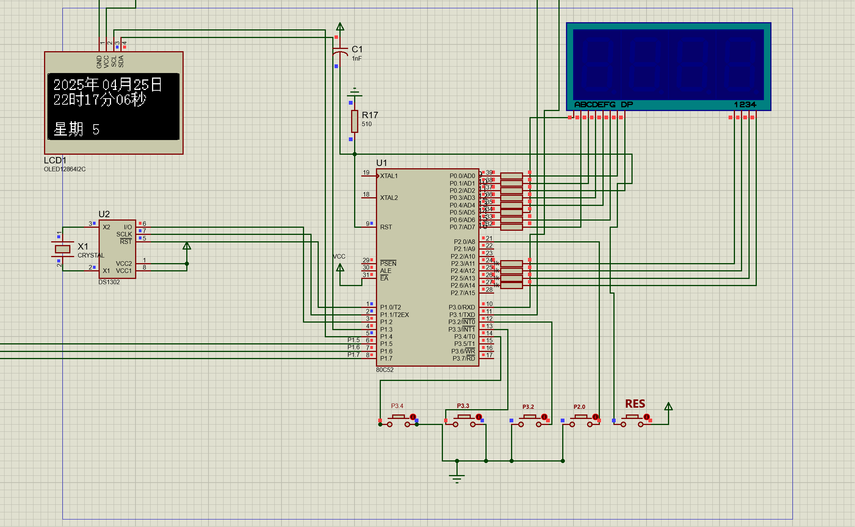Select the U1 80C52 microcontroller chip
Screen dimensions: 855x527
[427, 267]
